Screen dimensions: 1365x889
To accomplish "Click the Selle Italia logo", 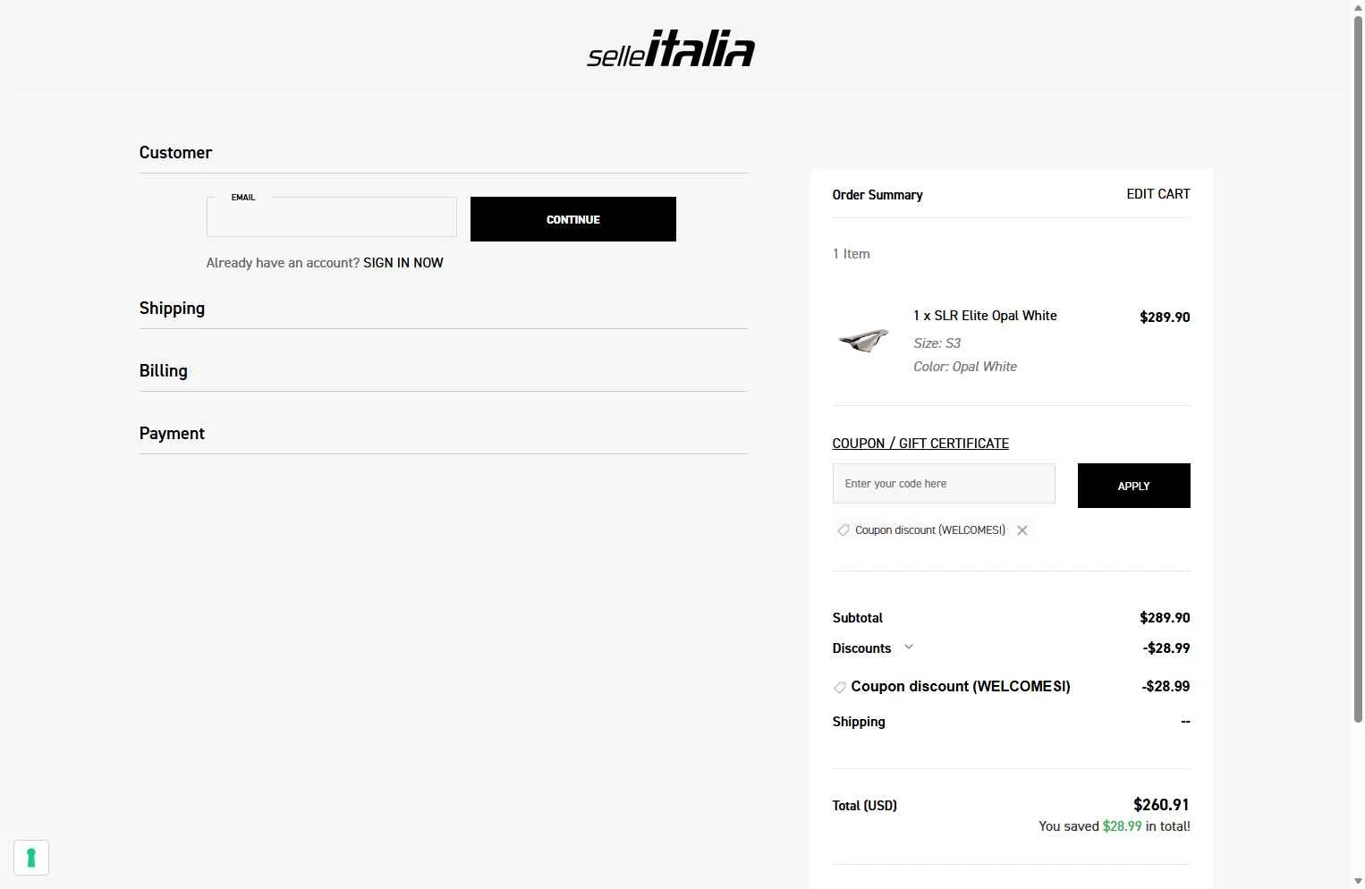I will coord(671,48).
